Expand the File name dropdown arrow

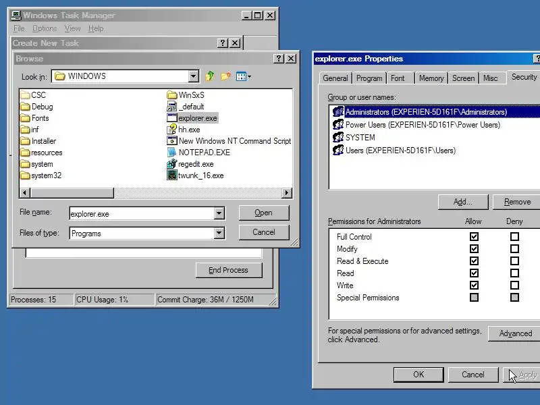pyautogui.click(x=219, y=213)
